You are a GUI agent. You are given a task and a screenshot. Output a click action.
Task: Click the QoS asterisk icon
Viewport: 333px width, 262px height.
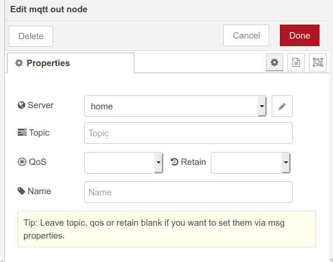22,162
